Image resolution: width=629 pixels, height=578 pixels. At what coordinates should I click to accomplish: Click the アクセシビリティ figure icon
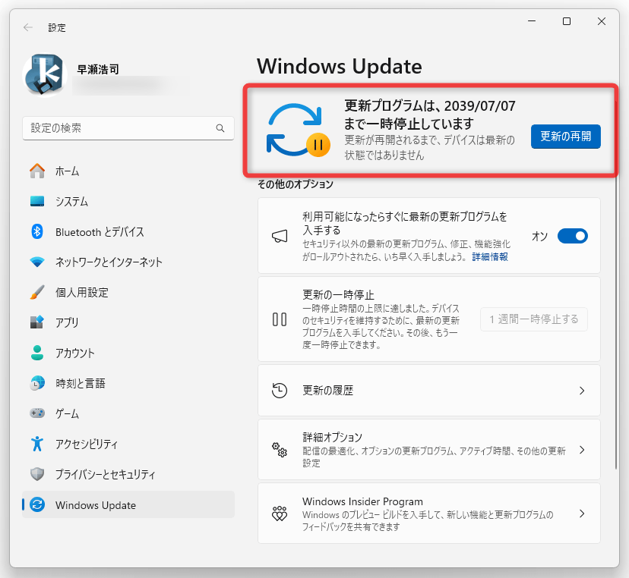(x=37, y=444)
